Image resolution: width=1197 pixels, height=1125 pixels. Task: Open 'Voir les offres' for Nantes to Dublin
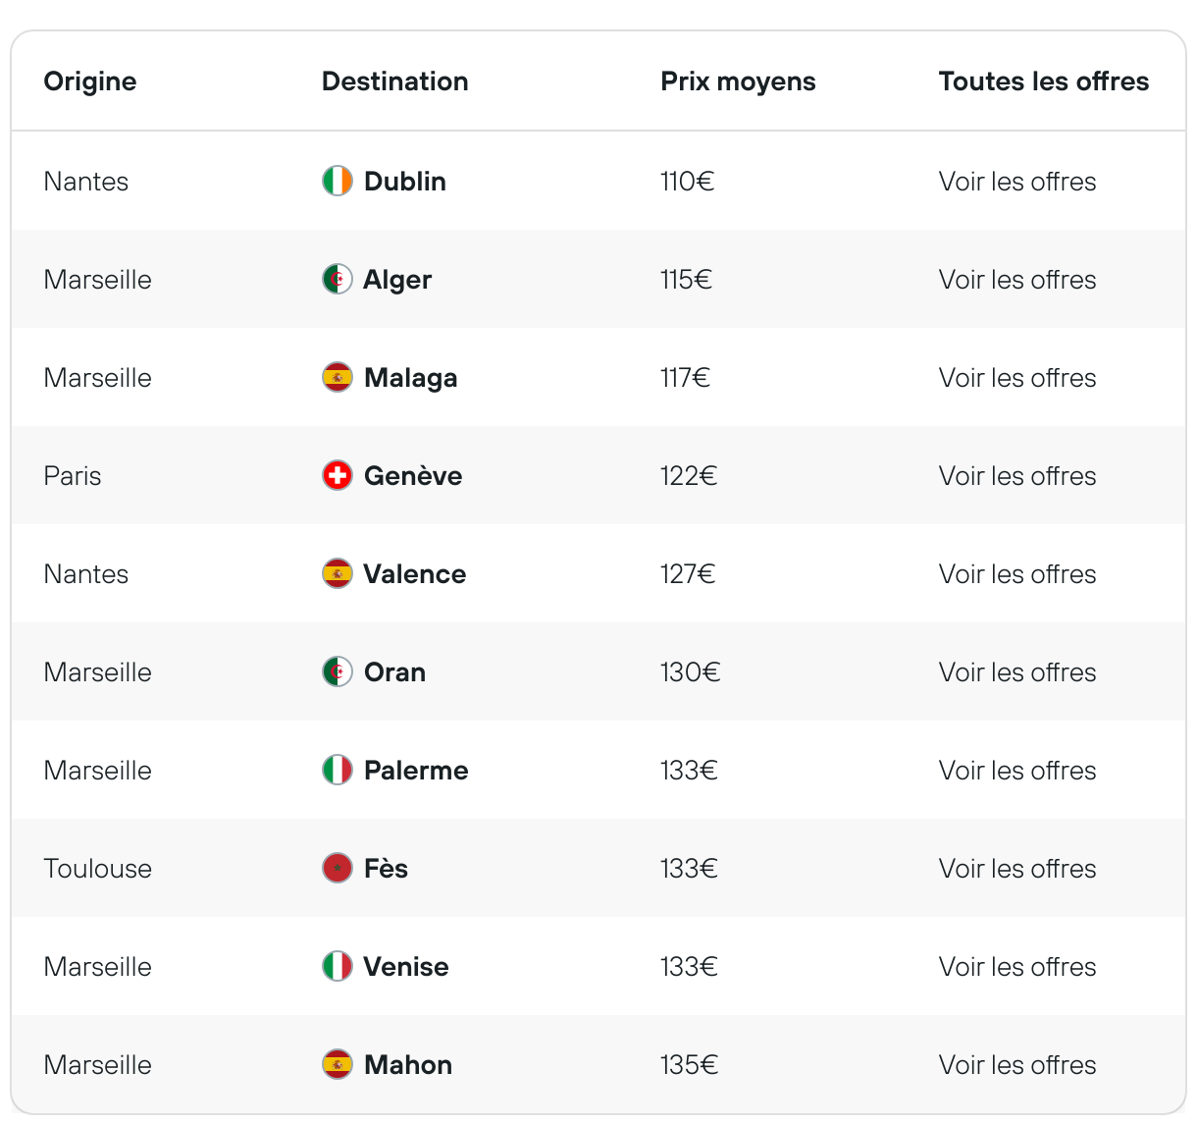point(1017,182)
